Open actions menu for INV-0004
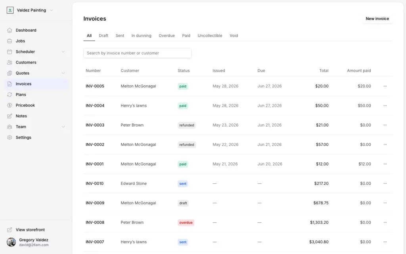406x254 pixels. (385, 106)
